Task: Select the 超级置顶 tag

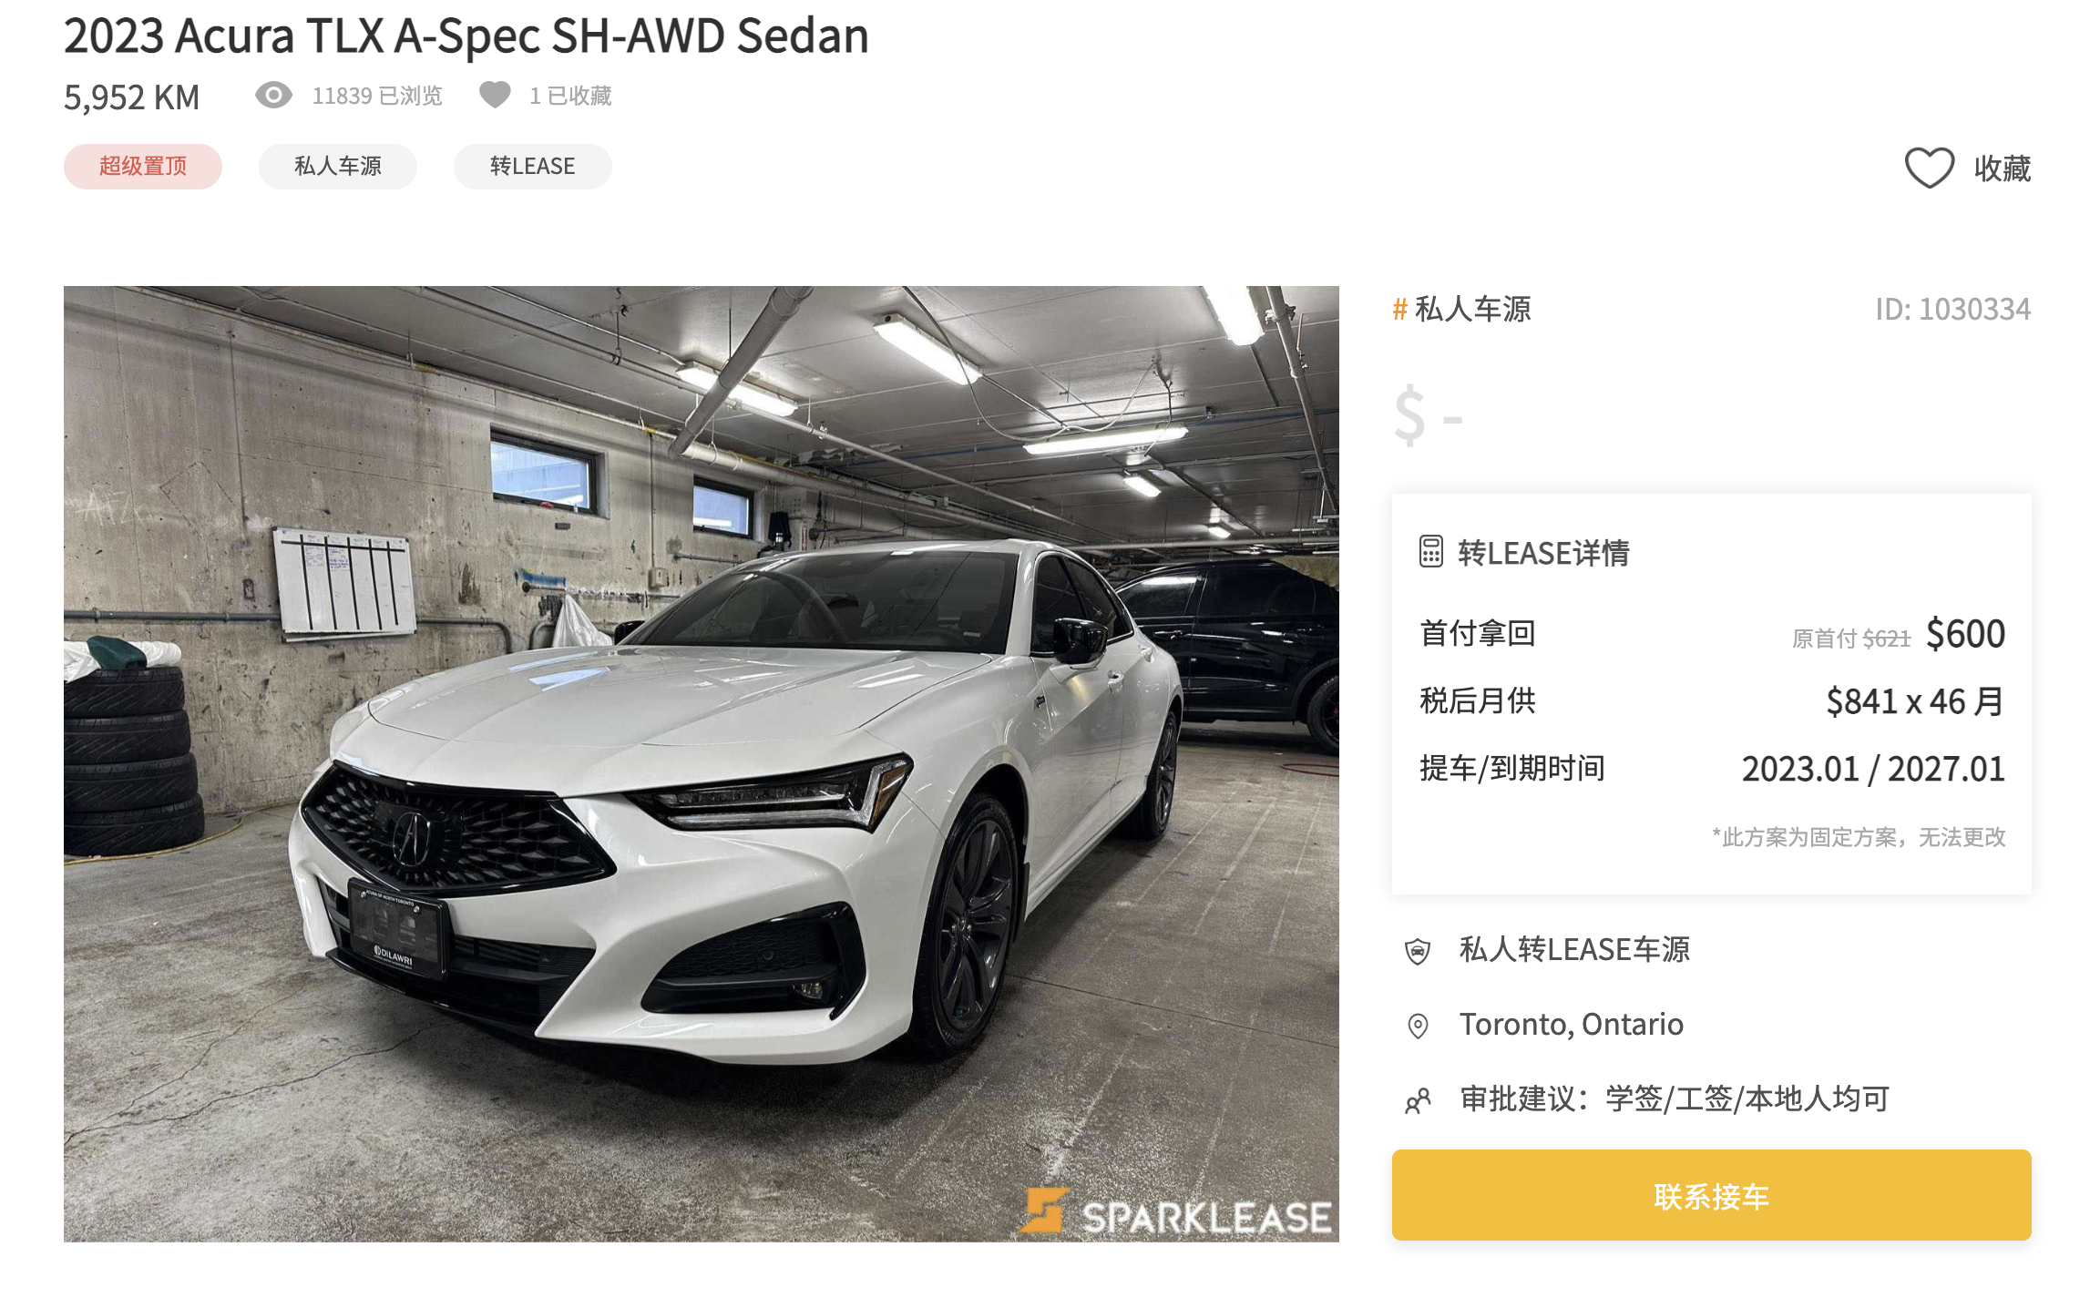Action: [143, 166]
